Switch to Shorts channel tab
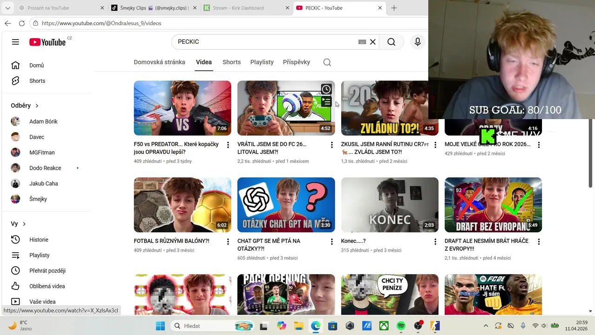Viewport: 595px width, 335px height. (x=231, y=62)
